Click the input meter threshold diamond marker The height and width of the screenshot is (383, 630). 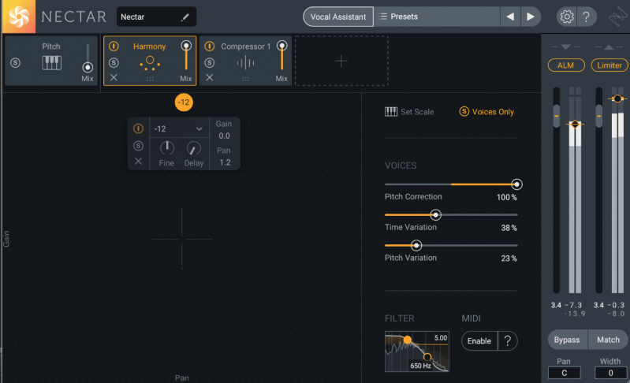[575, 124]
